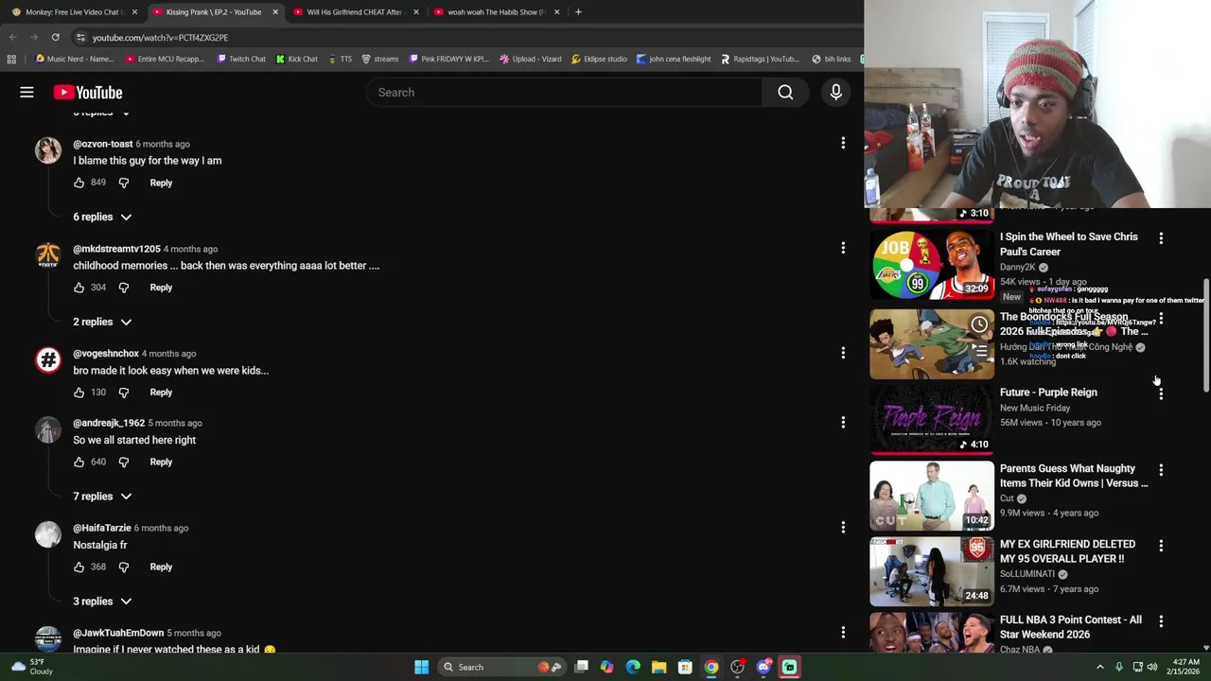Dislike the @mkdstreamtv1205 comment

(x=124, y=288)
